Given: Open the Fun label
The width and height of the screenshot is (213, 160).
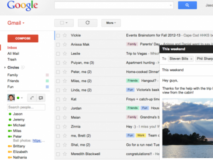Looking at the screenshot, I should tap(10, 87).
